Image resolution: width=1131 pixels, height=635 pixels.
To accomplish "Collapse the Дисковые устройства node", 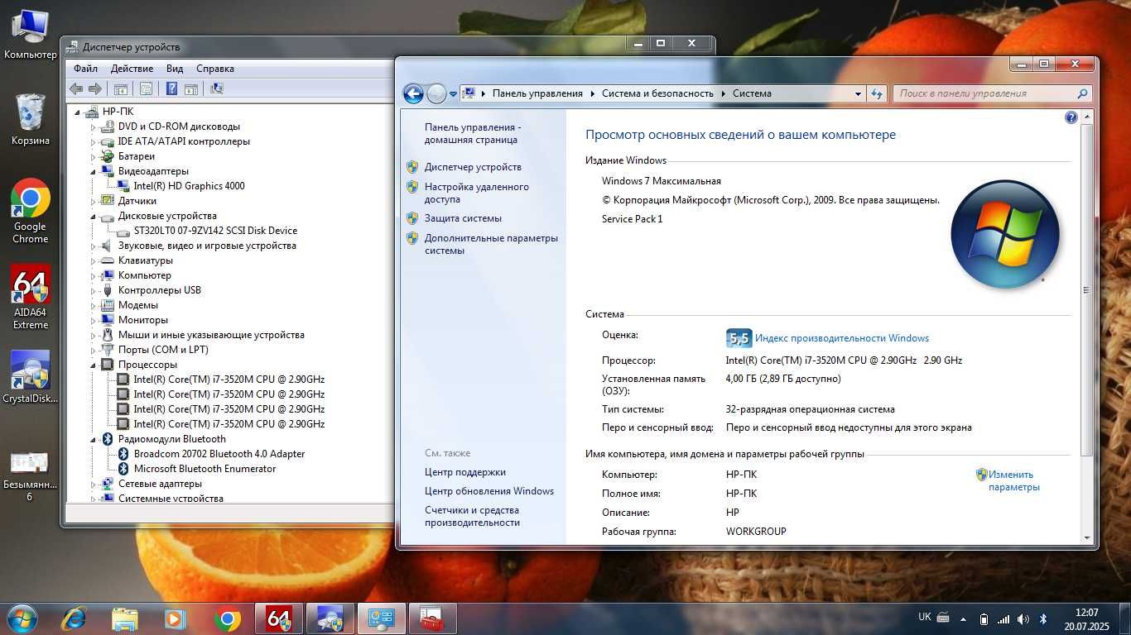I will (94, 217).
